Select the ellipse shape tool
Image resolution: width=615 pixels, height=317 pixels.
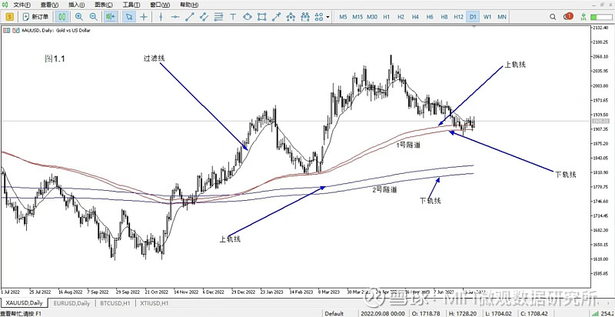coord(248,17)
